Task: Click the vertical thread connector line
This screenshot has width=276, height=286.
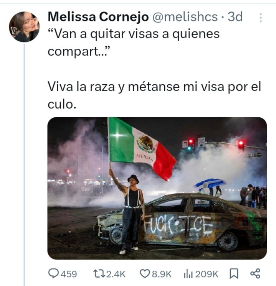Action: [x=24, y=165]
